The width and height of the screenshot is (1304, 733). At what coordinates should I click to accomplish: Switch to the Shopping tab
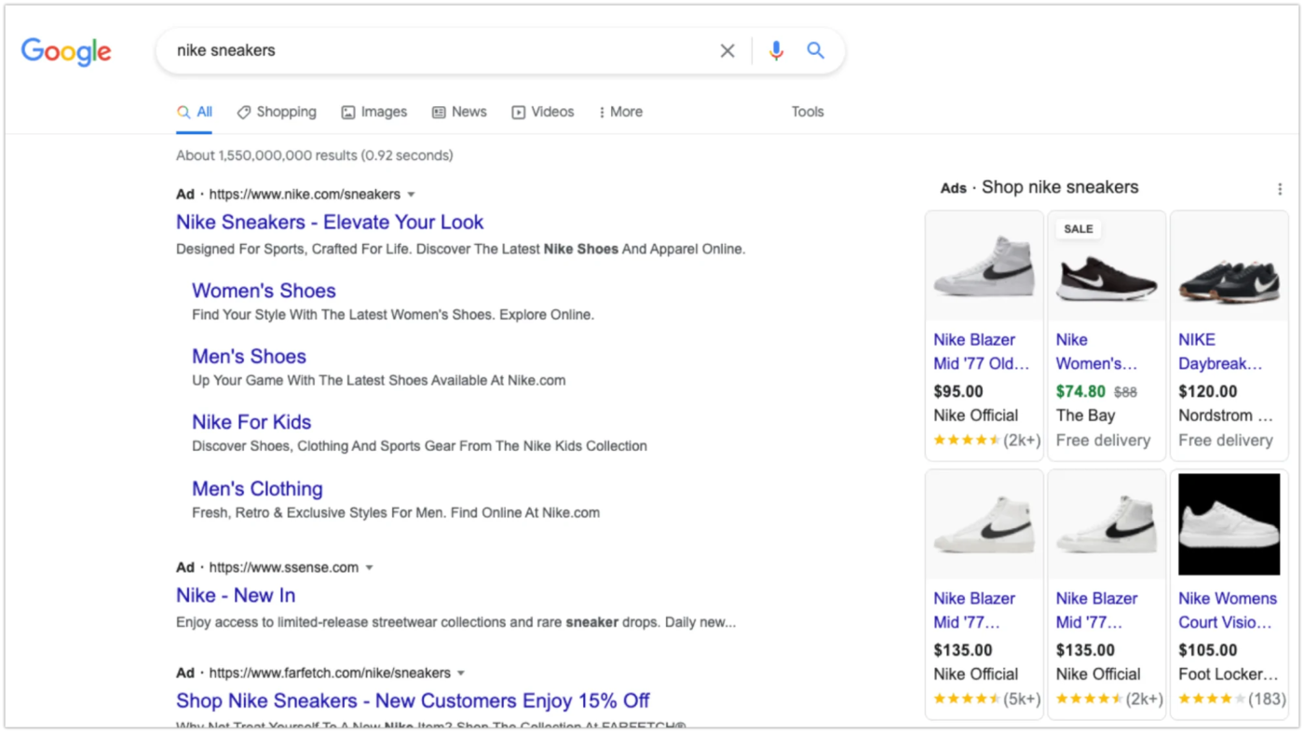tap(277, 112)
